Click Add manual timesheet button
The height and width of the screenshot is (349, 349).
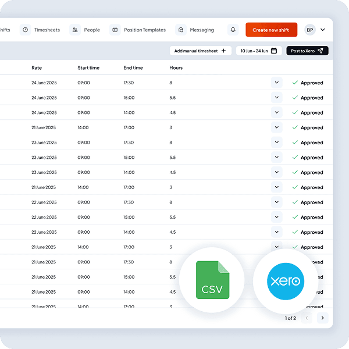click(x=201, y=51)
